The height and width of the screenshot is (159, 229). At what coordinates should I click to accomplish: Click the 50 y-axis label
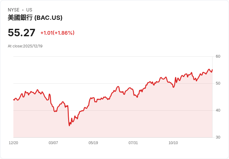tap(218, 83)
